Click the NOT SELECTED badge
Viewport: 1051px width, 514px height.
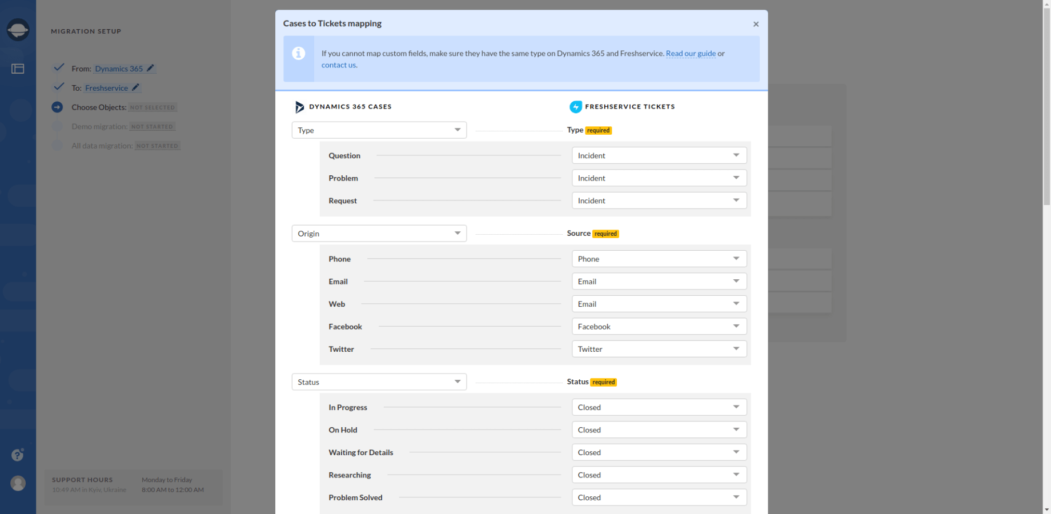(153, 107)
